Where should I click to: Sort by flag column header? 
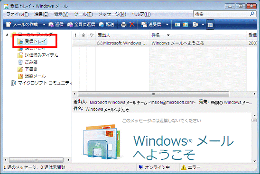point(92,35)
